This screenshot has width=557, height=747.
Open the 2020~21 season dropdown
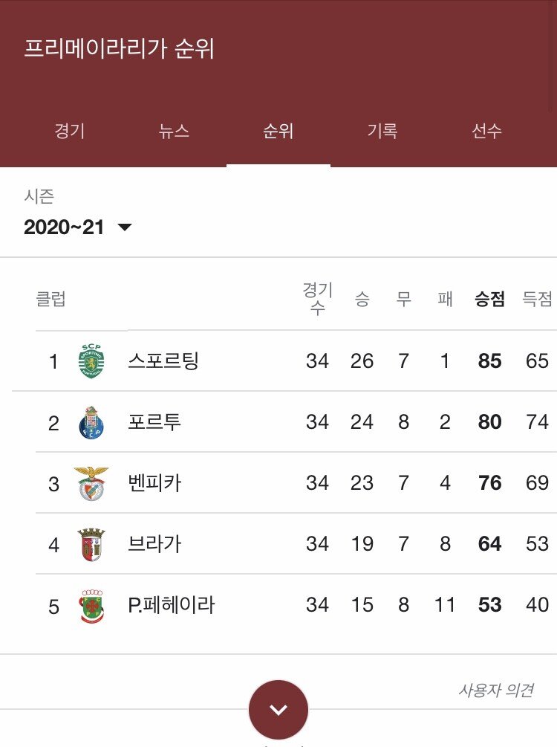[78, 227]
